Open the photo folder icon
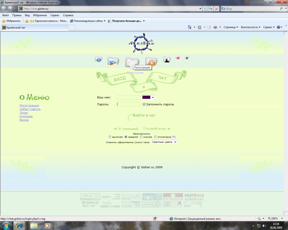Image resolution: width=288 pixels, height=230 pixels. [113, 62]
